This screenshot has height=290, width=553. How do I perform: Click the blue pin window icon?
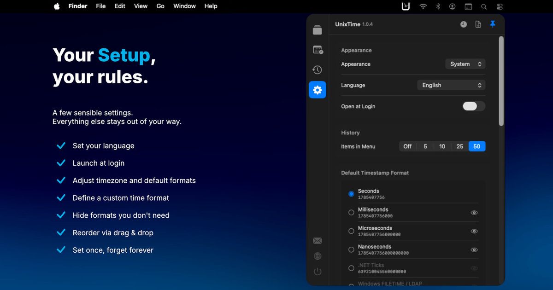click(x=493, y=24)
